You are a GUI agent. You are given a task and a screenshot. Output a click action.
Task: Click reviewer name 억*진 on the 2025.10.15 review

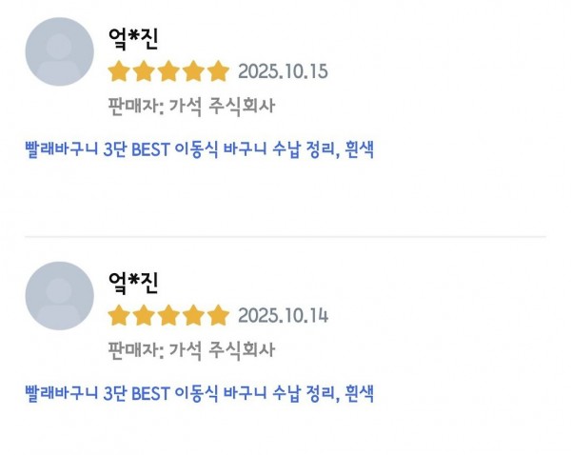pyautogui.click(x=133, y=39)
